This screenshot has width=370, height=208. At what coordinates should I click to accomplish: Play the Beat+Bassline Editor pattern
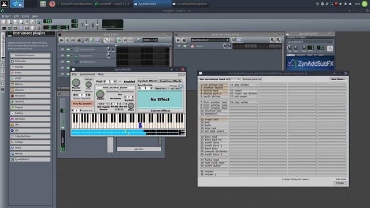tap(178, 40)
